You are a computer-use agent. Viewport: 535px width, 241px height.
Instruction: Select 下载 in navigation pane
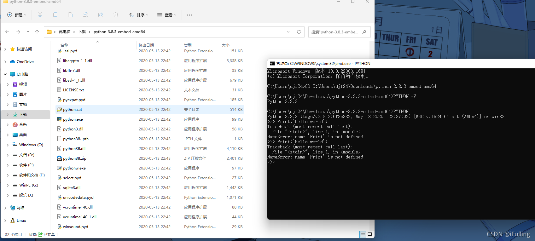click(x=26, y=115)
